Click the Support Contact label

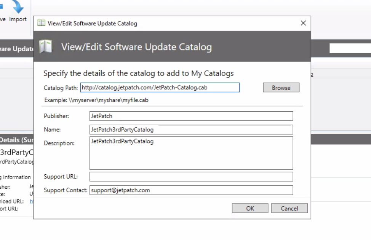pos(66,190)
